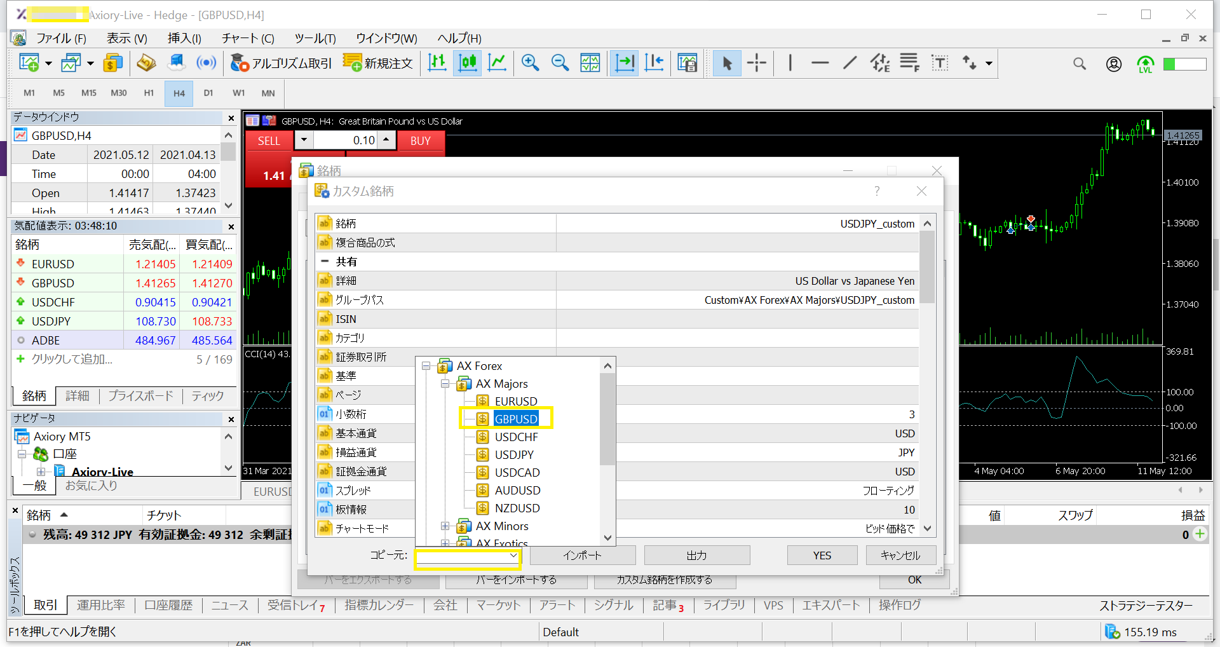Open the チャート (C) menu
The image size is (1220, 647).
[x=248, y=38]
